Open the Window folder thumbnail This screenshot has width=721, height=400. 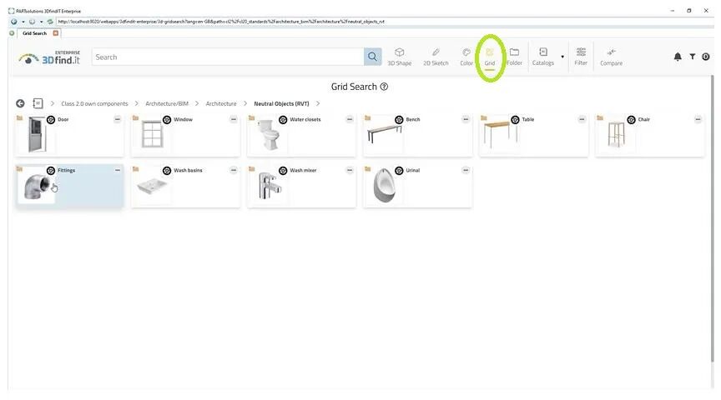[152, 134]
